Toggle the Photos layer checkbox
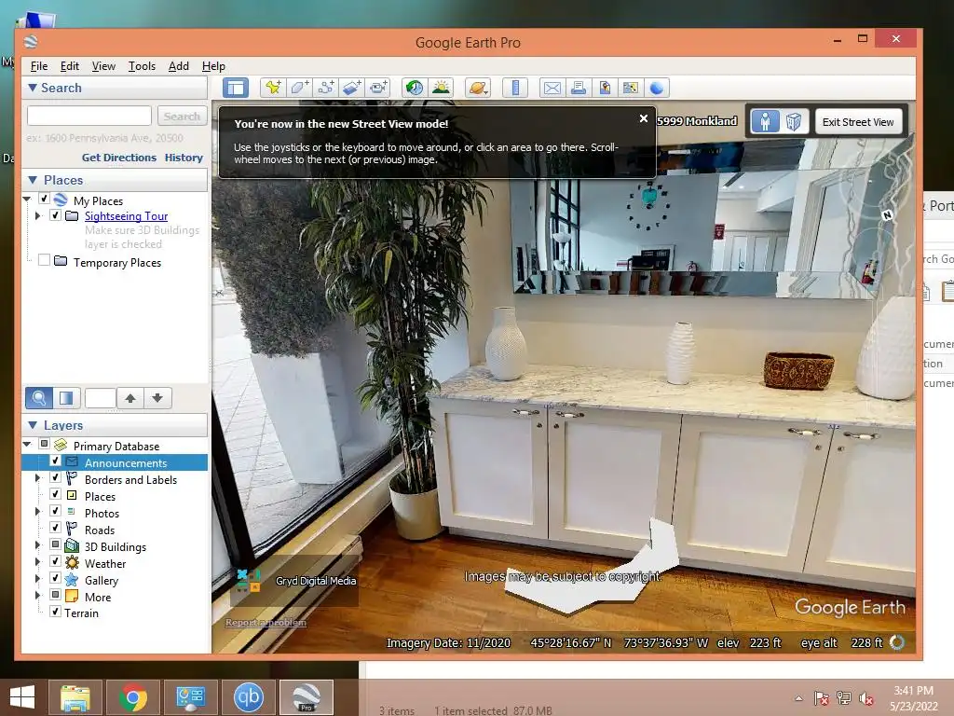 point(55,511)
